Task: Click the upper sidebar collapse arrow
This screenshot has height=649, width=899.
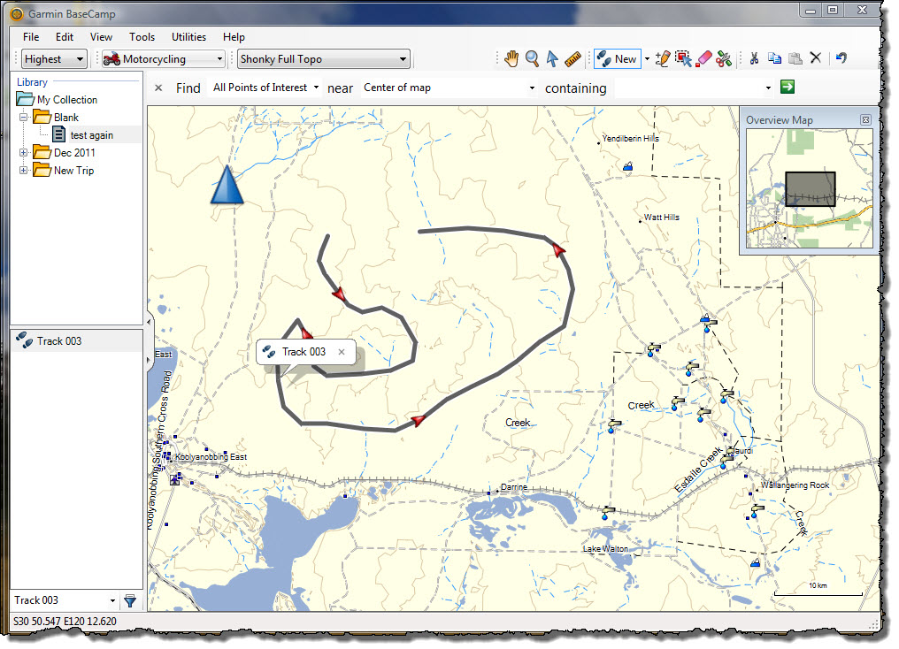Action: coord(149,322)
